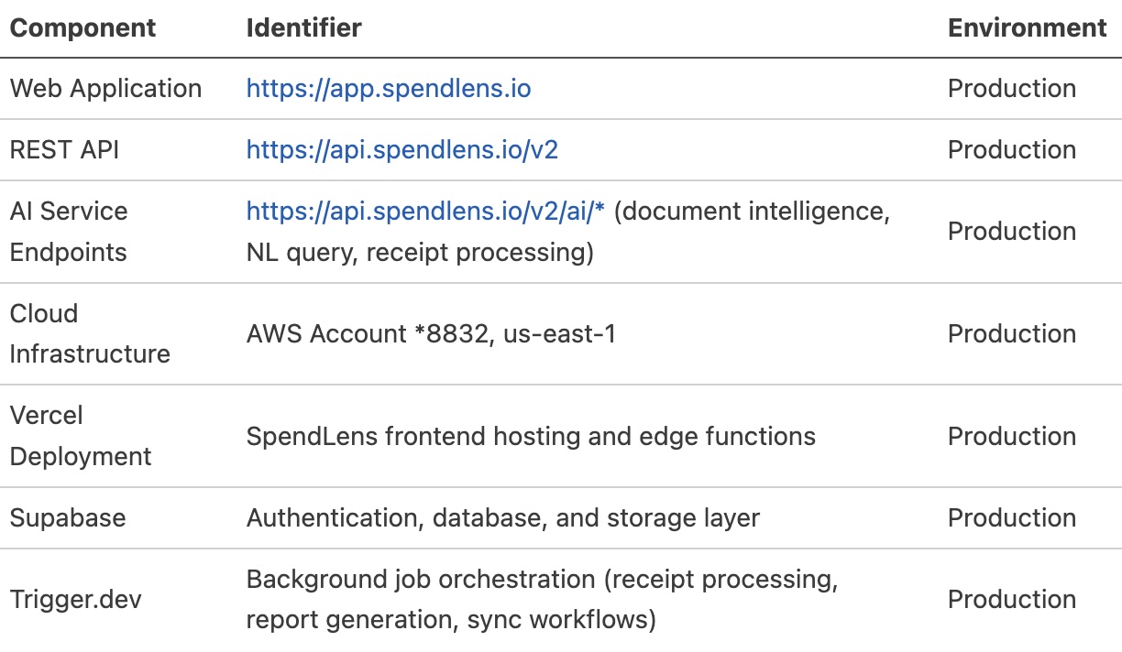Click Production in the Trigger.dev row
The width and height of the screenshot is (1122, 652).
click(1012, 600)
